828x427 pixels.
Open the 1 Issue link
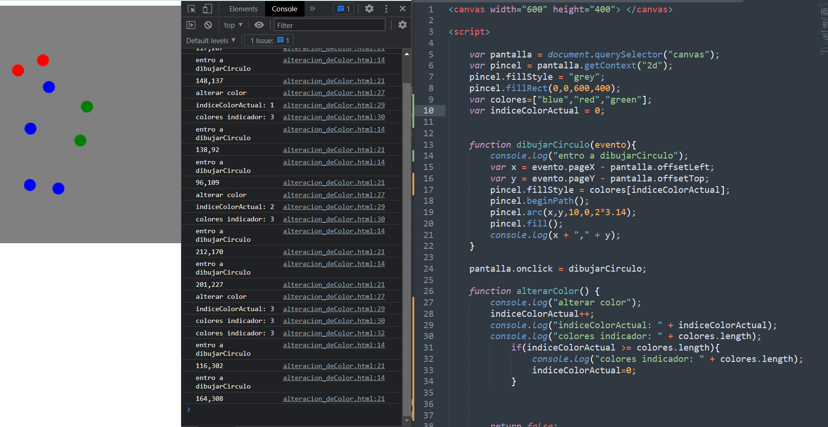tap(270, 40)
